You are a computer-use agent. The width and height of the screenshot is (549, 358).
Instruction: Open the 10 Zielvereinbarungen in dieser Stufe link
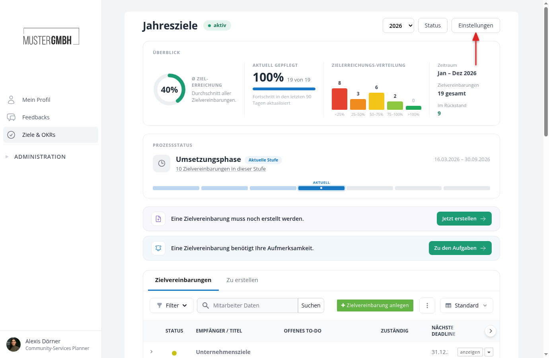pyautogui.click(x=221, y=169)
